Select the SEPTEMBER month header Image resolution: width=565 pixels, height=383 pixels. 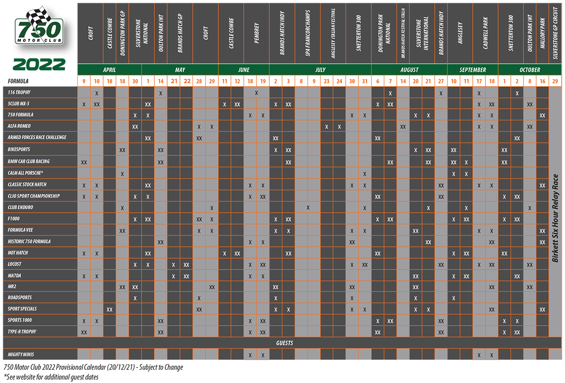(473, 70)
